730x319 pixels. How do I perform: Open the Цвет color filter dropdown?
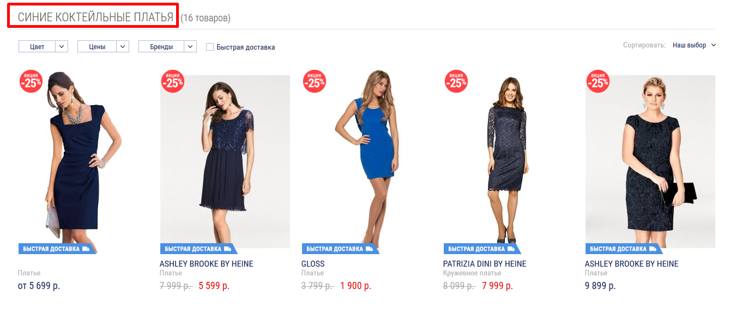43,47
